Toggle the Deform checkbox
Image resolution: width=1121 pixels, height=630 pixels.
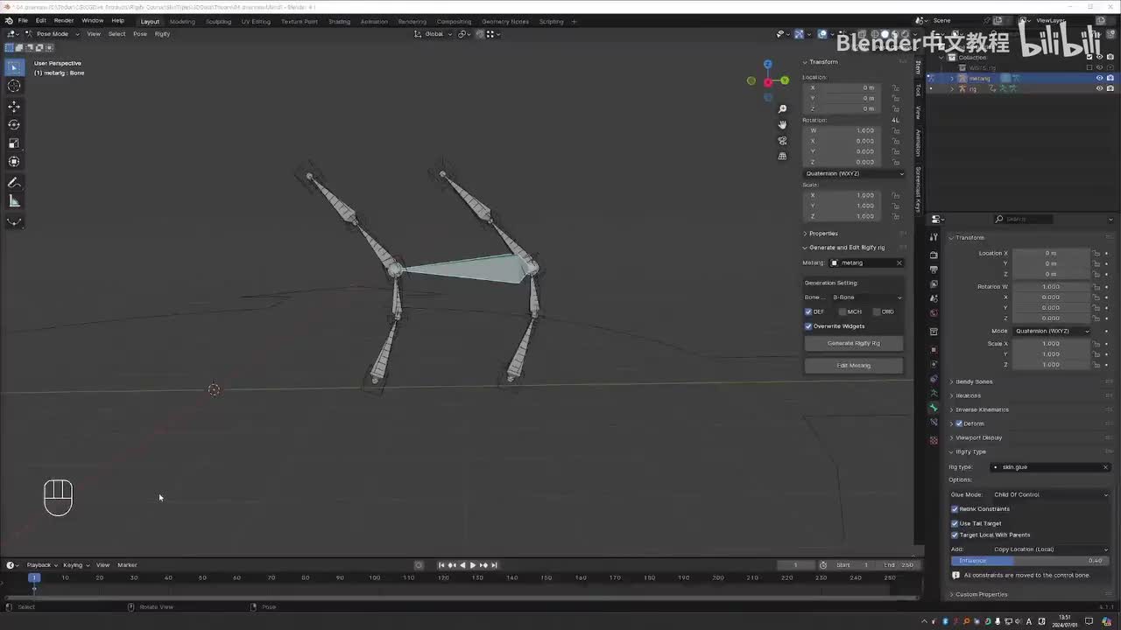tap(959, 423)
